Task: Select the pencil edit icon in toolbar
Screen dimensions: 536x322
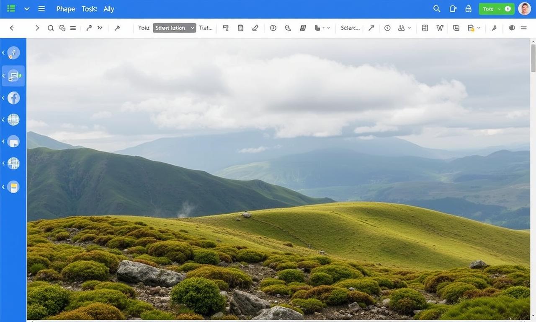Action: coord(255,28)
